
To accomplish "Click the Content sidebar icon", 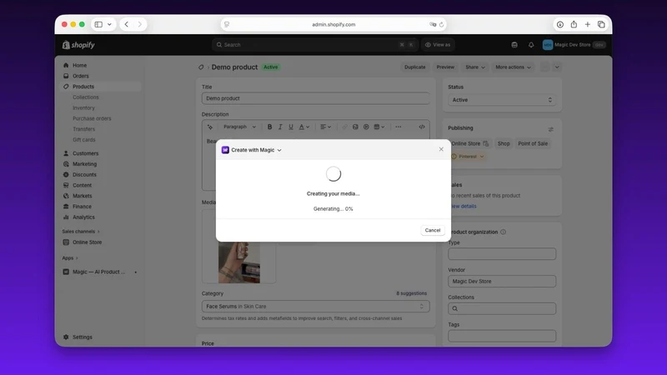I will 66,185.
